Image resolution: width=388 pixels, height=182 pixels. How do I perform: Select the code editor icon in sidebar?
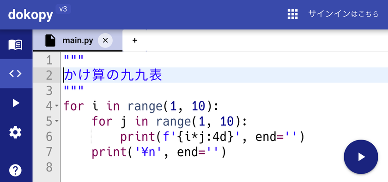(x=16, y=74)
